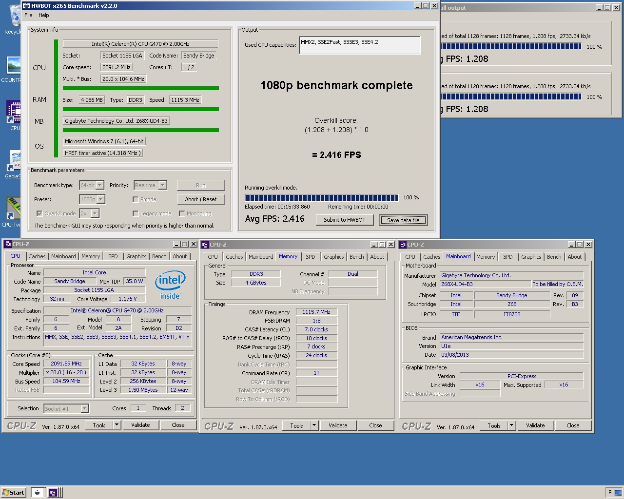624x499 pixels.
Task: Switch to Graphics tab in Mainboard-tab CPU-Z window
Action: pos(531,257)
